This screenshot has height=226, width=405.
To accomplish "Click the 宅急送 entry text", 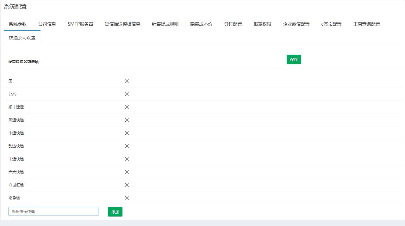I will (x=14, y=198).
